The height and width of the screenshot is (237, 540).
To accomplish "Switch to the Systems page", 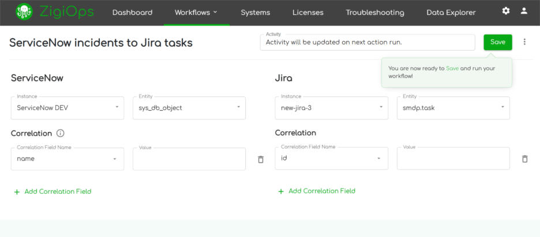I will click(255, 13).
